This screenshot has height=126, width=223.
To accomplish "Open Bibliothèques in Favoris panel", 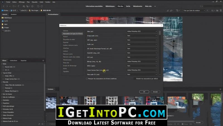I will [8, 18].
